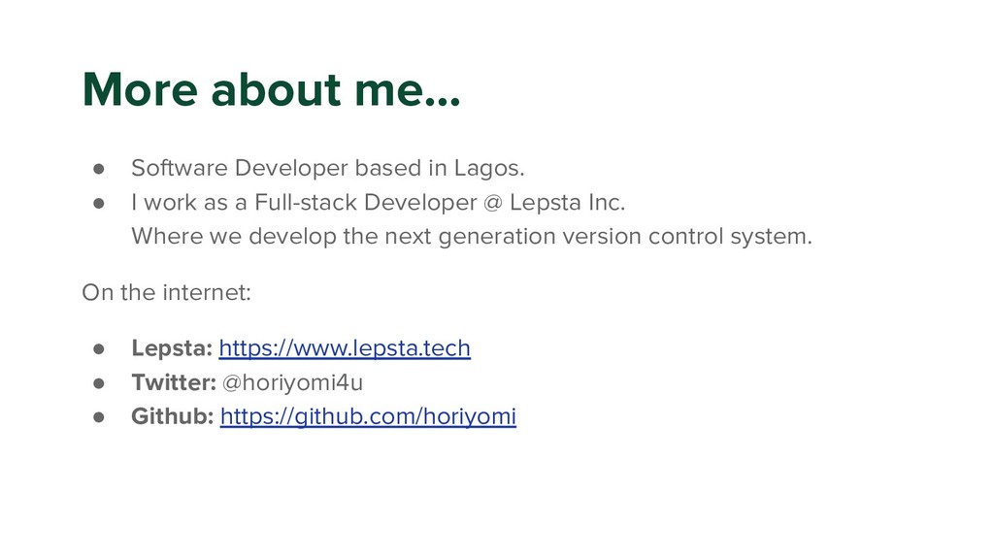Click the "Full-stack Developer" phrase
994x559 pixels.
pyautogui.click(x=363, y=203)
